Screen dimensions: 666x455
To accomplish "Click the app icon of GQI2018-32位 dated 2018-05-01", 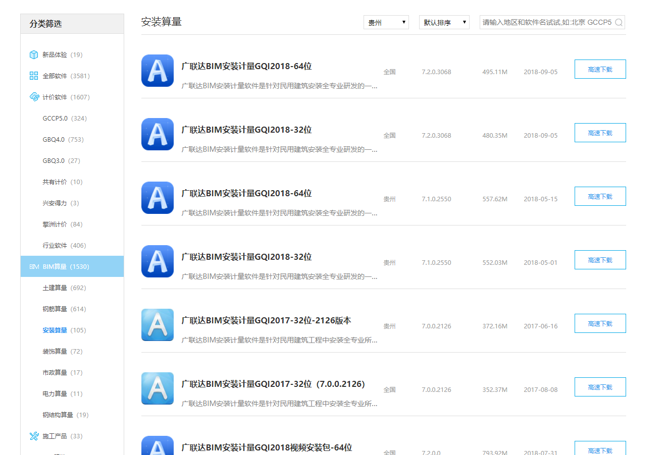I will click(x=158, y=261).
